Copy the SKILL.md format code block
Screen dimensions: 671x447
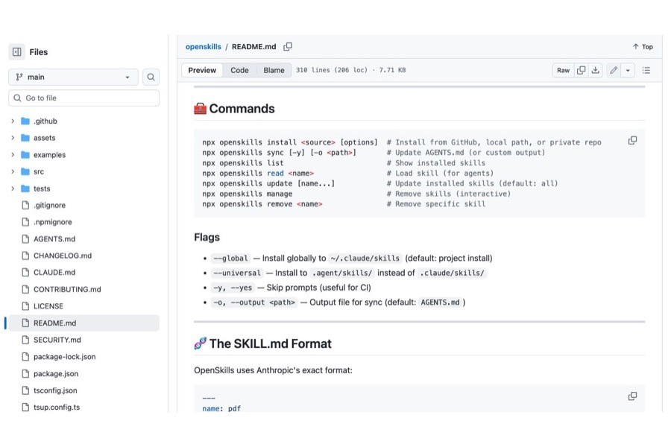[x=632, y=396]
